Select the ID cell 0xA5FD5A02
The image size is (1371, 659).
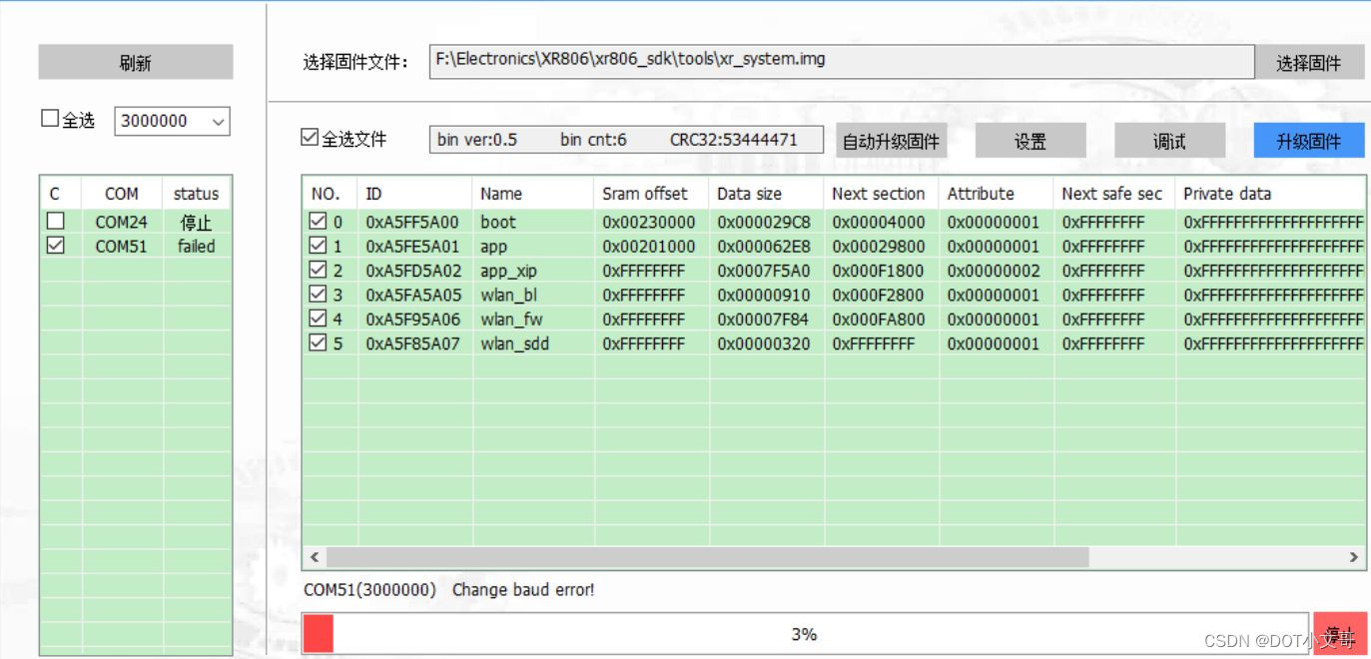413,271
